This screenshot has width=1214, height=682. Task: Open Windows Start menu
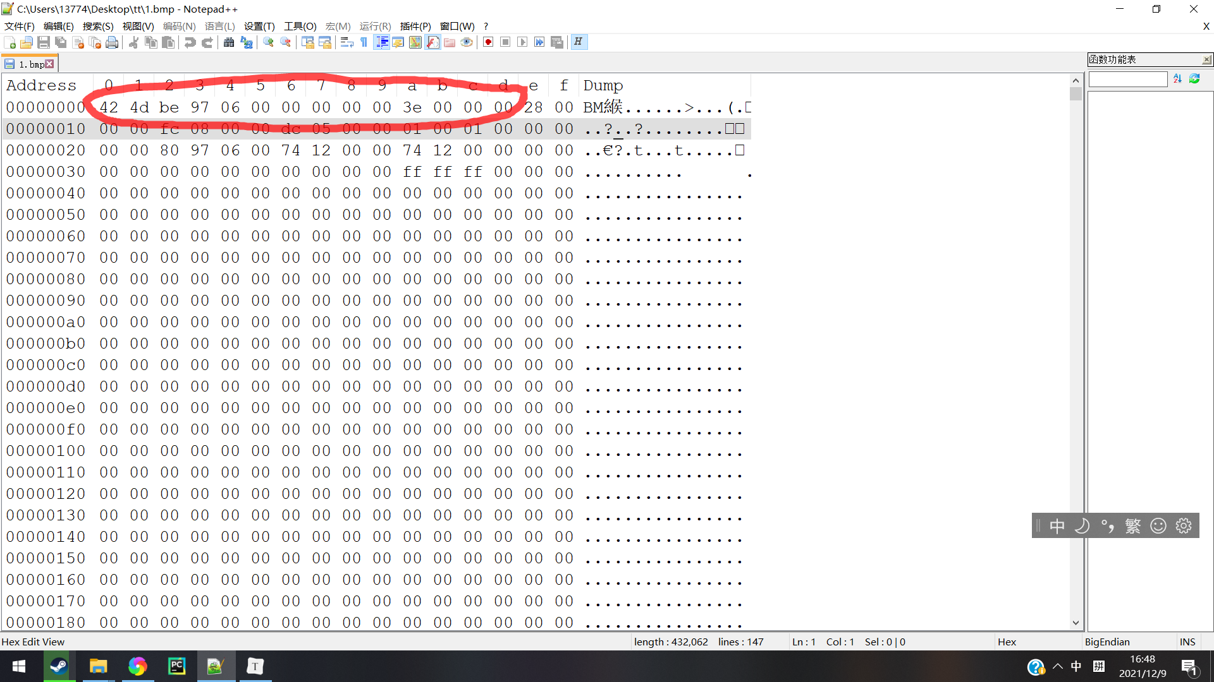(x=19, y=666)
